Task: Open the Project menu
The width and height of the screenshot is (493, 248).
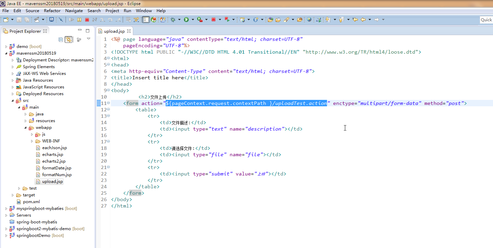Action: [x=112, y=10]
